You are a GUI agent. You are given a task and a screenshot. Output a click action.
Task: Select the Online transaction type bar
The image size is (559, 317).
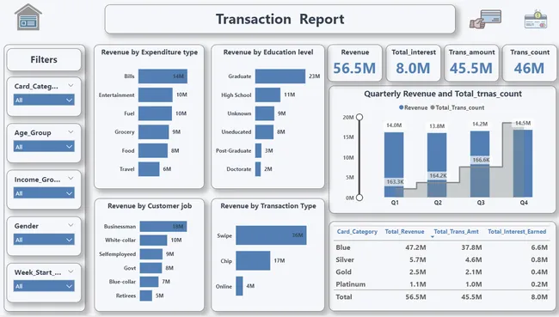click(239, 286)
